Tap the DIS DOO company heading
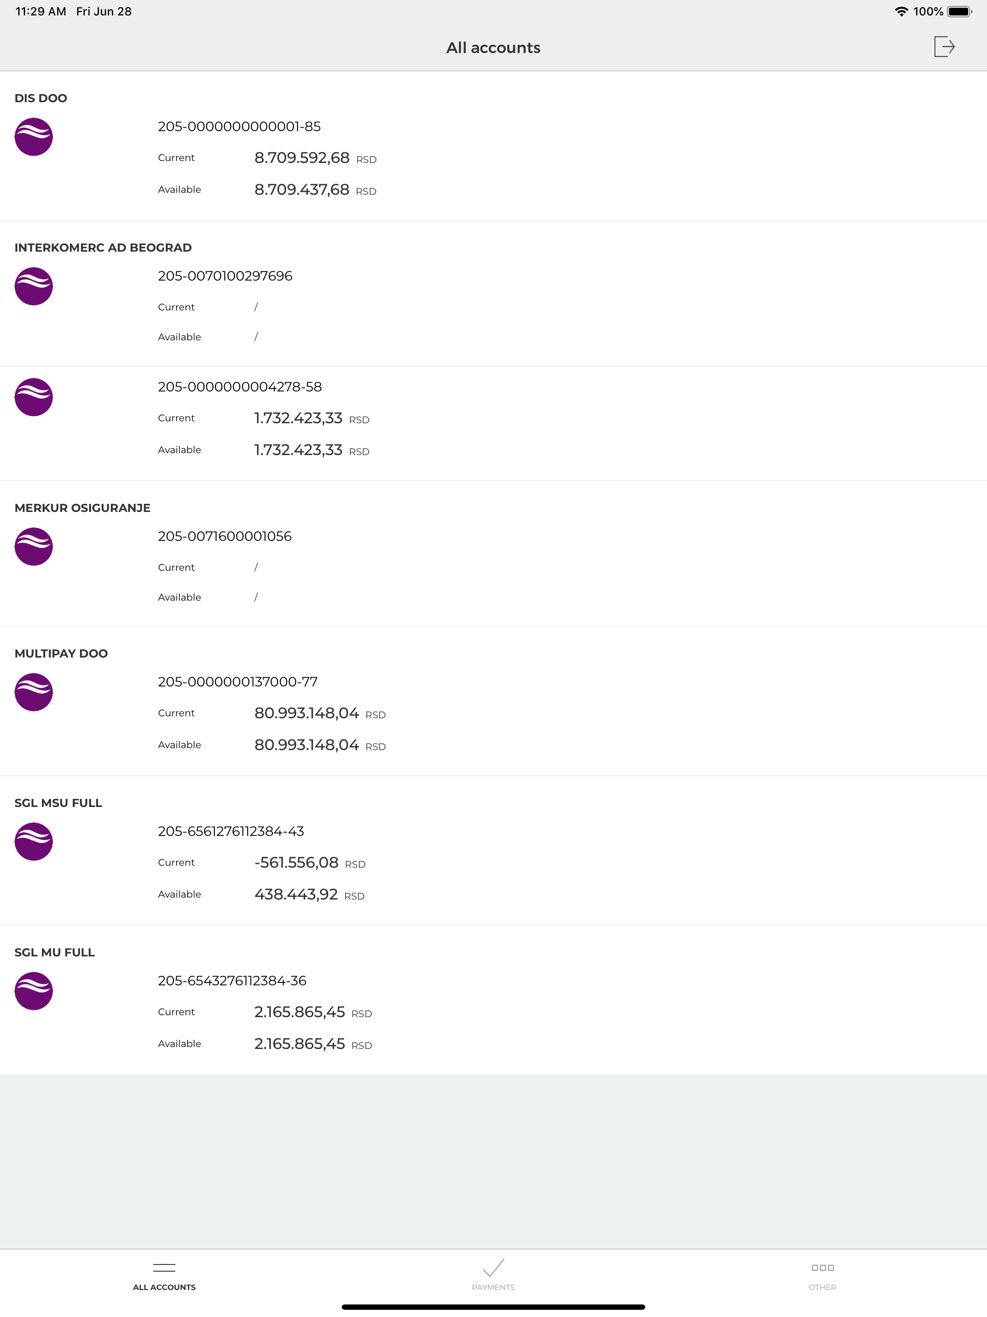This screenshot has height=1317, width=987. click(x=40, y=98)
